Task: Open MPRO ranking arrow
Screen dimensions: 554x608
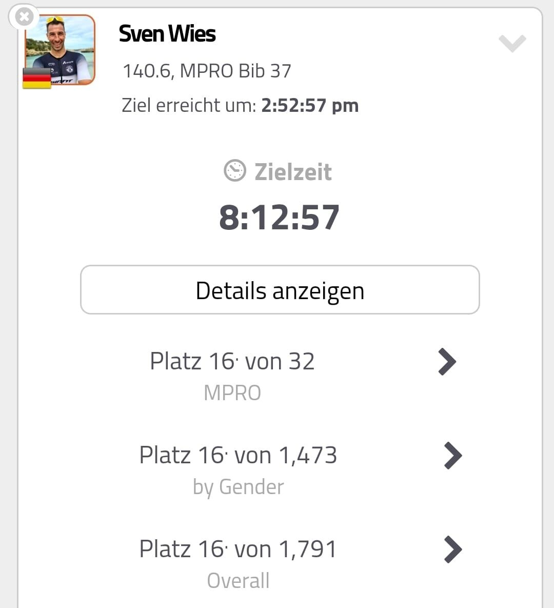Action: click(x=447, y=362)
